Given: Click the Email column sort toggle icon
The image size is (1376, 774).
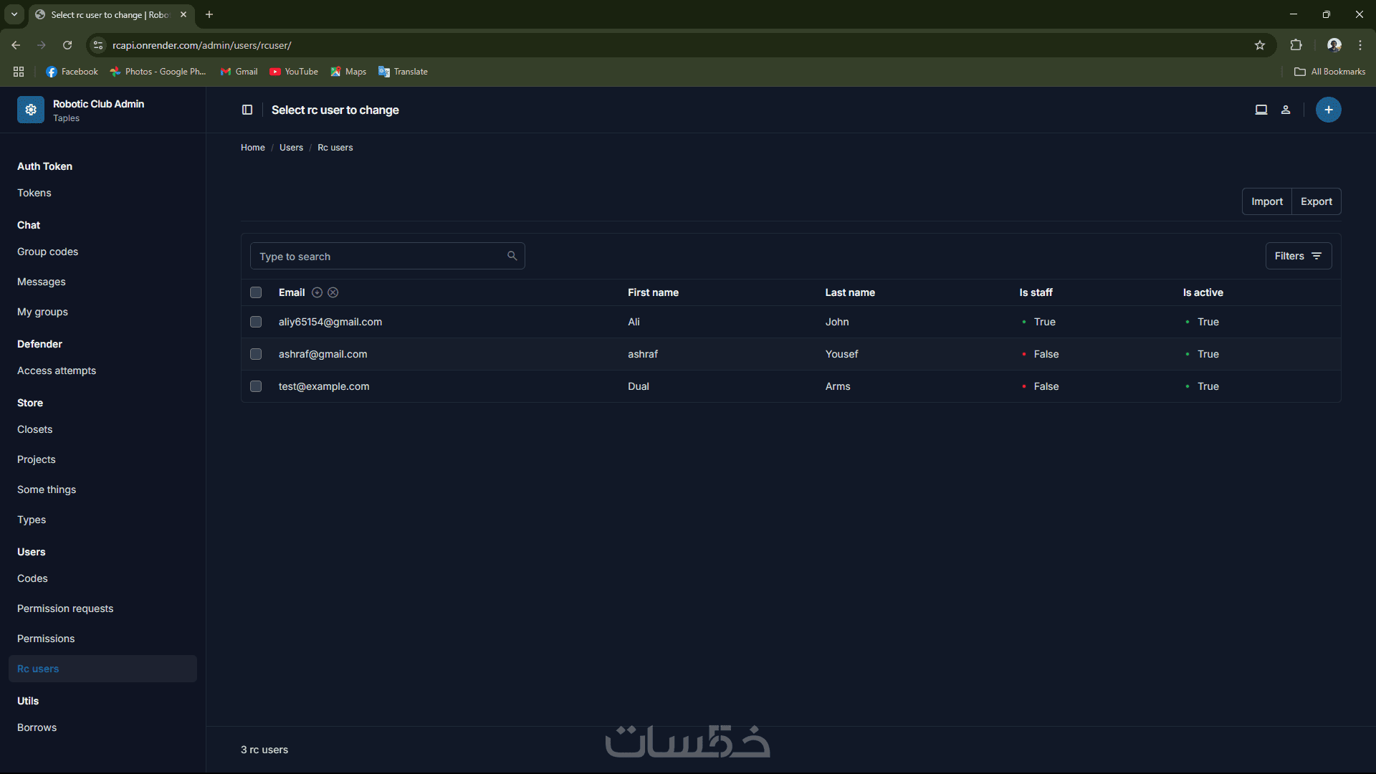Looking at the screenshot, I should [x=317, y=292].
